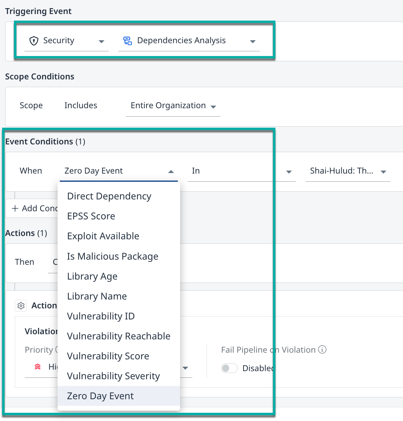Viewport: 403px width, 421px height.
Task: Choose EPSS Score option
Action: coord(91,216)
